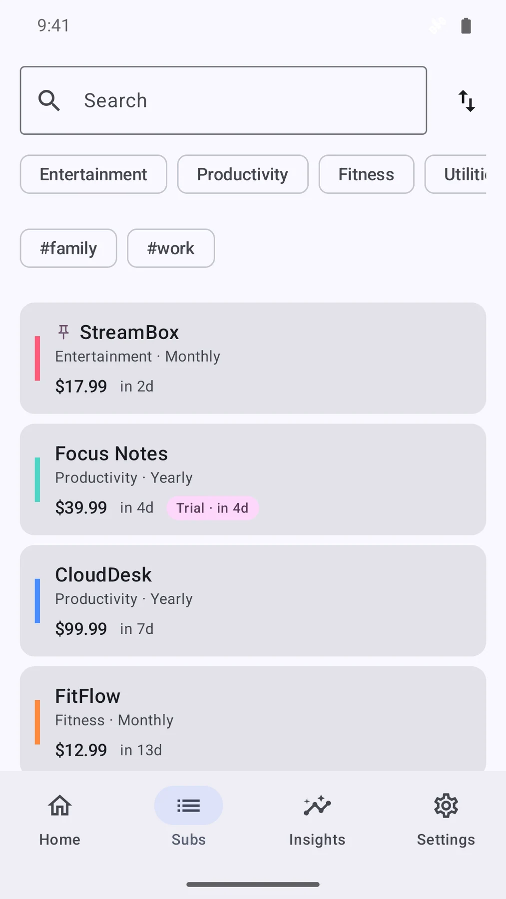
Task: Switch to the Insights tab label
Action: tap(317, 840)
